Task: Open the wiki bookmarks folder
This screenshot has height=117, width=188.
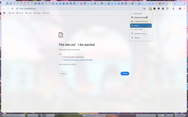Action: 11,13
